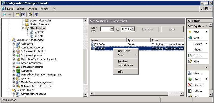Click the Status Filter Rules folder icon

27,21
